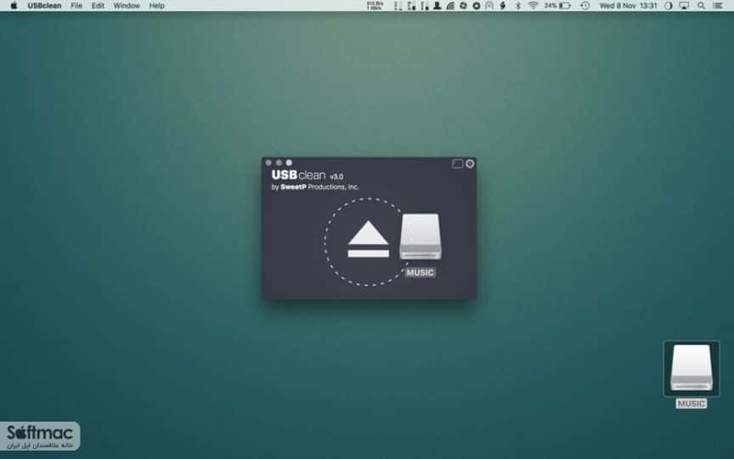The height and width of the screenshot is (459, 734).
Task: Click the lightning bolt menu bar icon
Action: pyautogui.click(x=503, y=6)
